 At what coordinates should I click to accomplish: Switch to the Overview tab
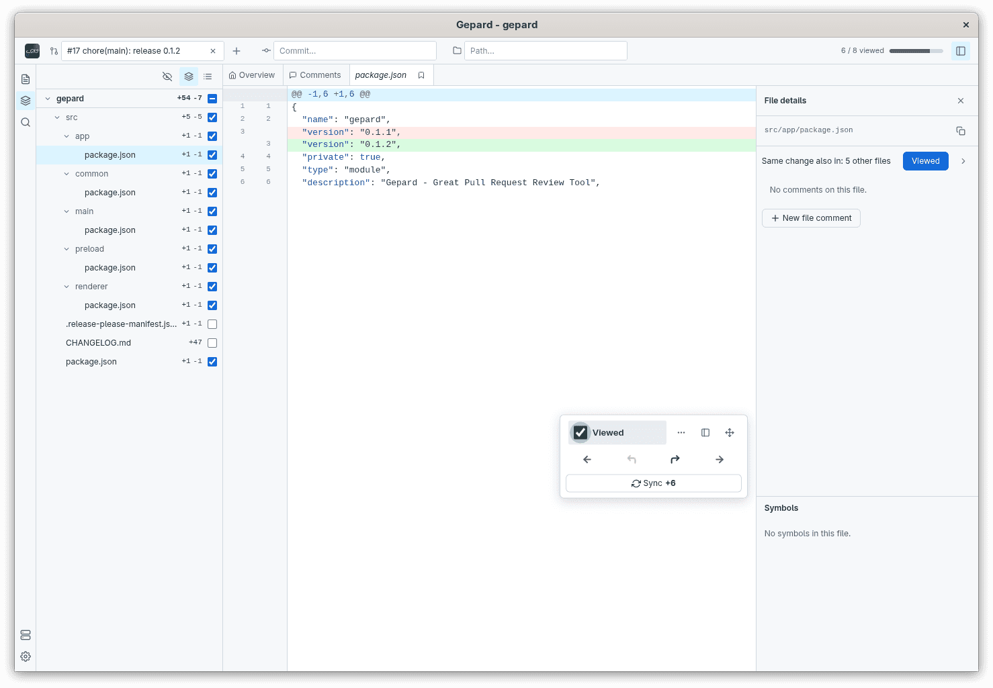click(x=252, y=75)
